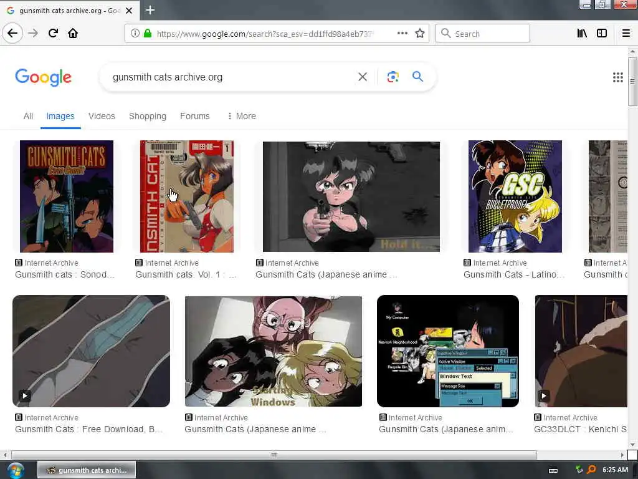The height and width of the screenshot is (479, 638).
Task: Open page actions three-dot menu in address bar
Action: coord(402,34)
